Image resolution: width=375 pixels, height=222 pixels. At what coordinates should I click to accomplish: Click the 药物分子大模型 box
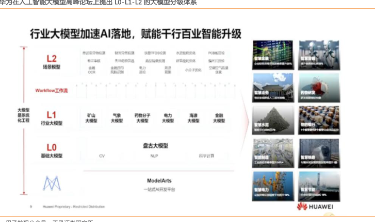click(x=142, y=118)
